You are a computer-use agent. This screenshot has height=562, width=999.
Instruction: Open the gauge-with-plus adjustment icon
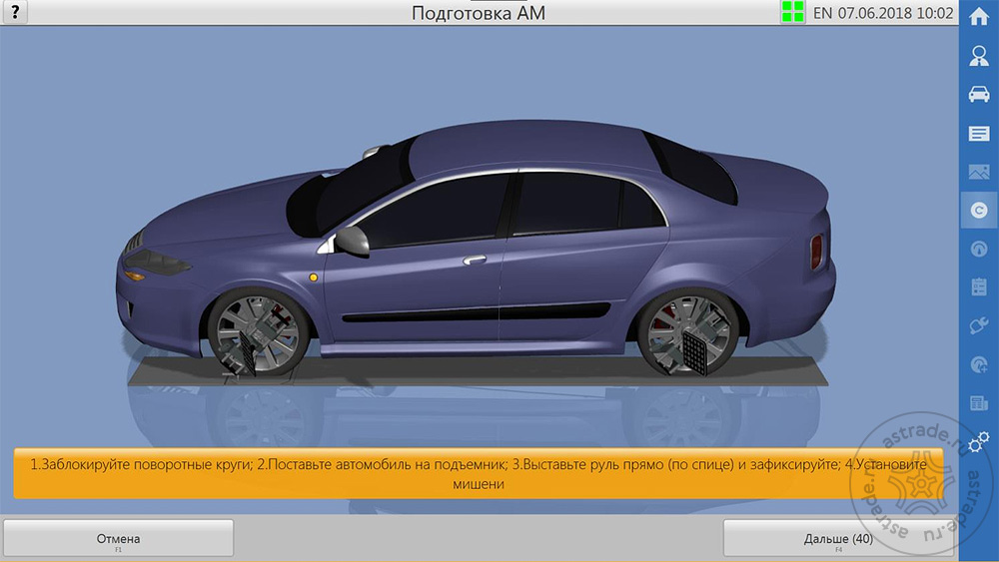click(979, 364)
